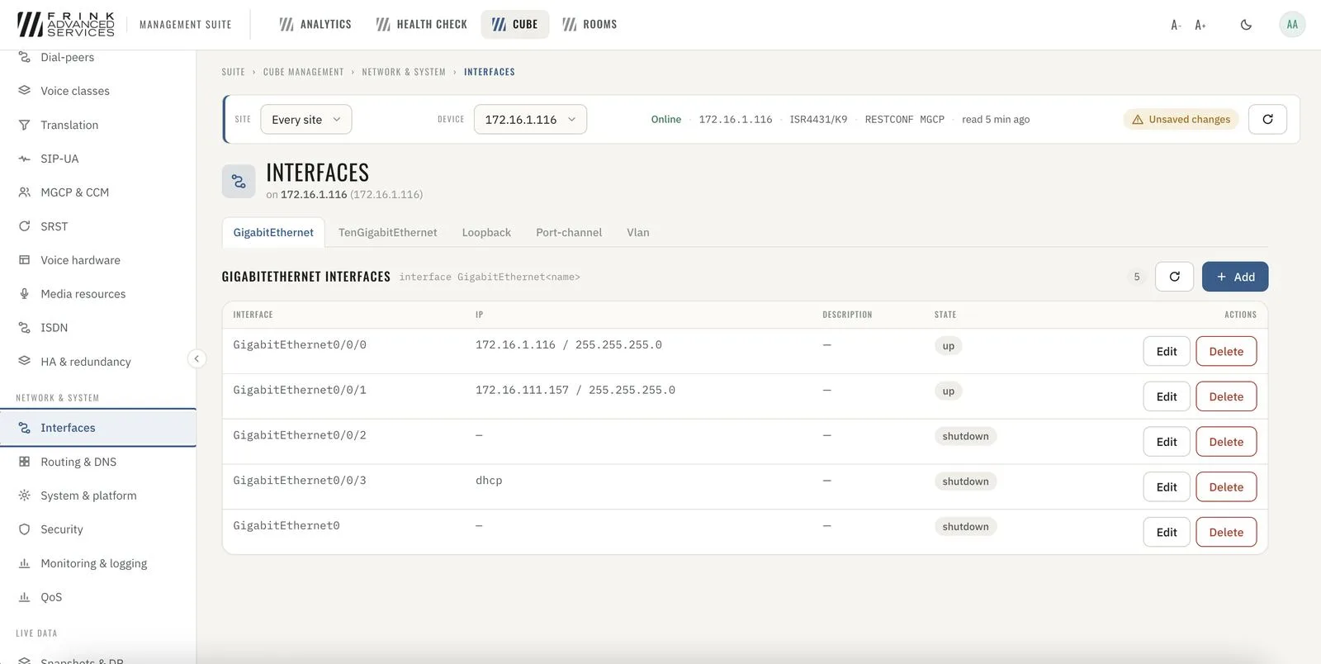Reload device with top refresh icon
The height and width of the screenshot is (664, 1321).
1267,119
